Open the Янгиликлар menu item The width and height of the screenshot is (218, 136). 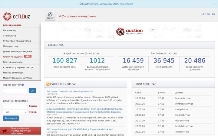point(10,31)
